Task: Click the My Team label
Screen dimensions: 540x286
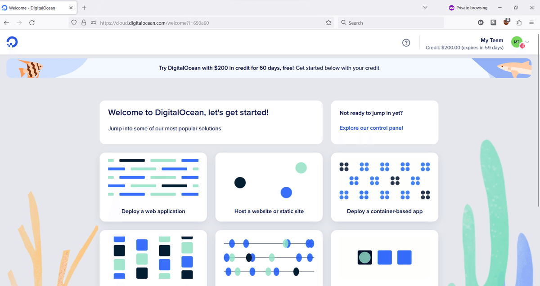Action: 492,40
